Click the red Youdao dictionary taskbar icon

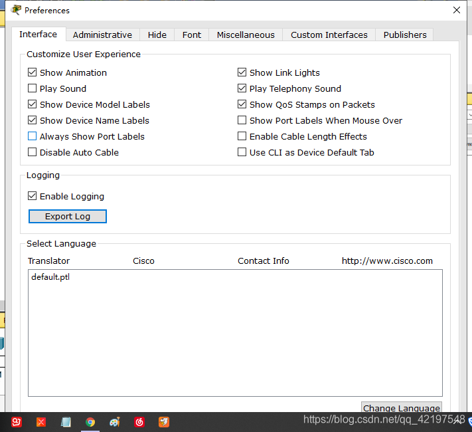pyautogui.click(x=17, y=422)
